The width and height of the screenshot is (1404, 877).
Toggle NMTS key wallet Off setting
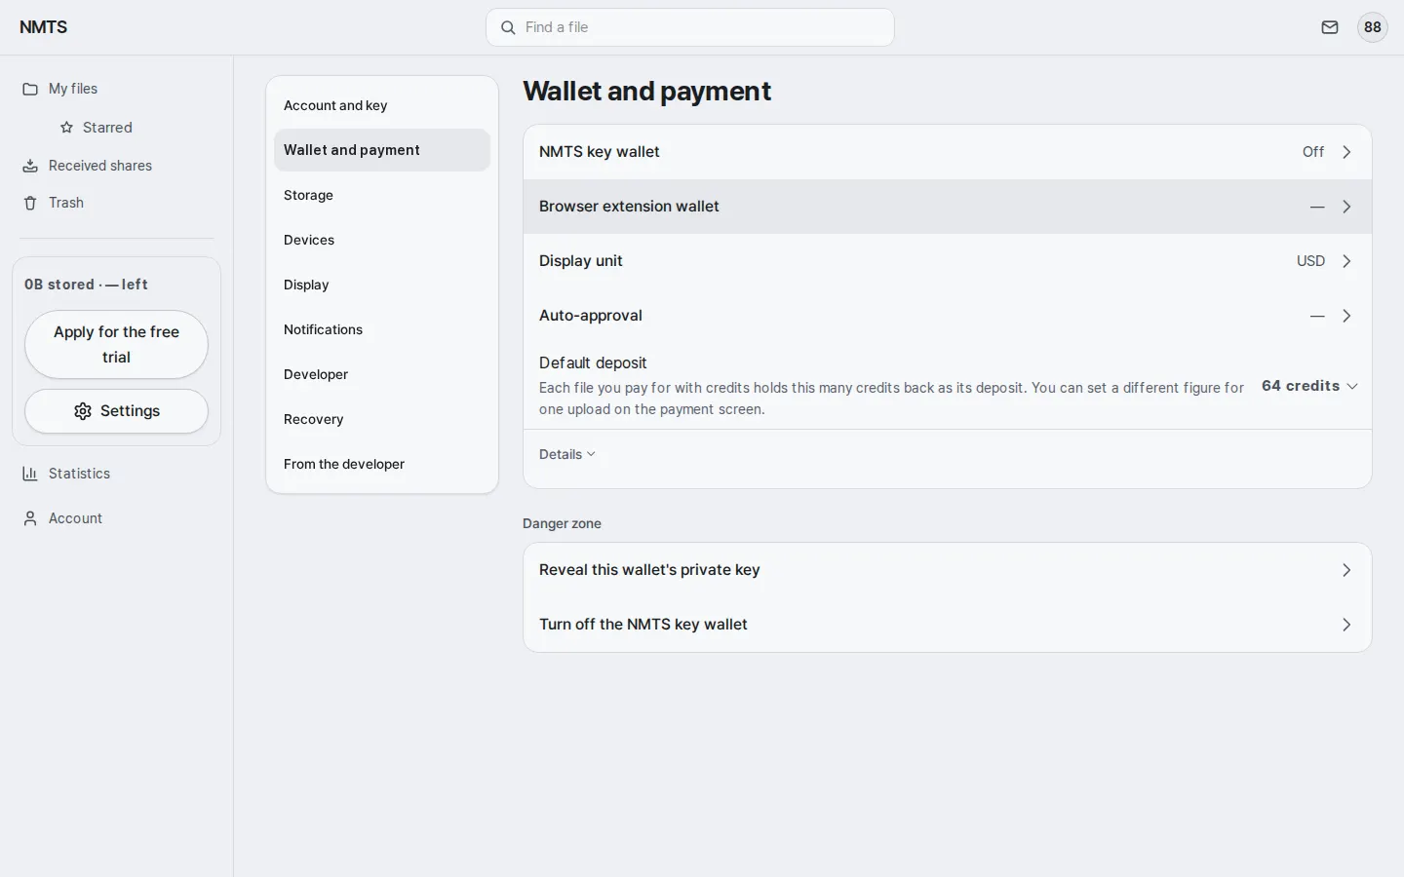tap(947, 152)
